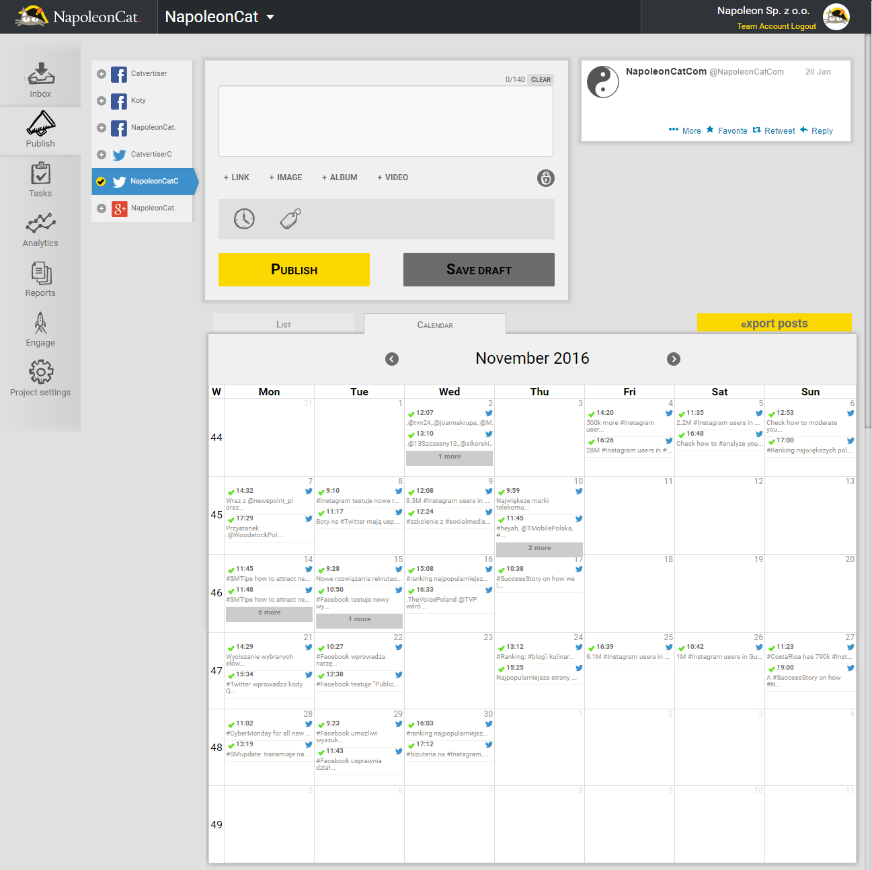This screenshot has width=872, height=870.
Task: Go to previous month in calendar
Action: pos(392,359)
